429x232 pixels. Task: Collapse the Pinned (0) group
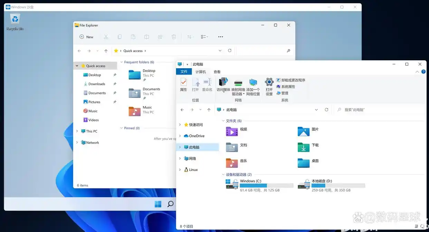tap(121, 128)
